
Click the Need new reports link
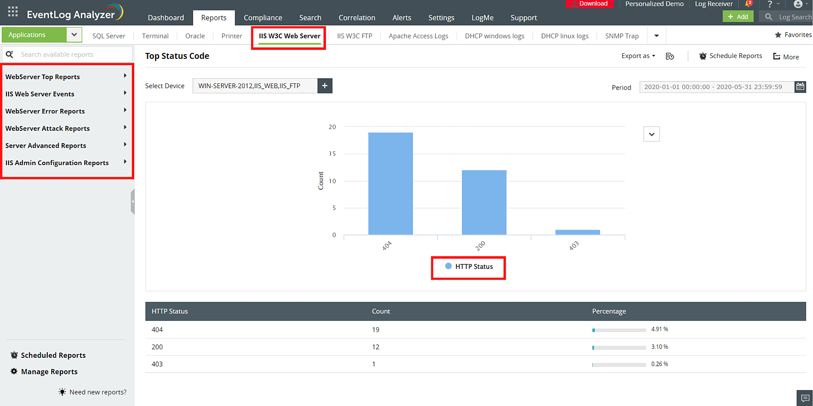[98, 392]
